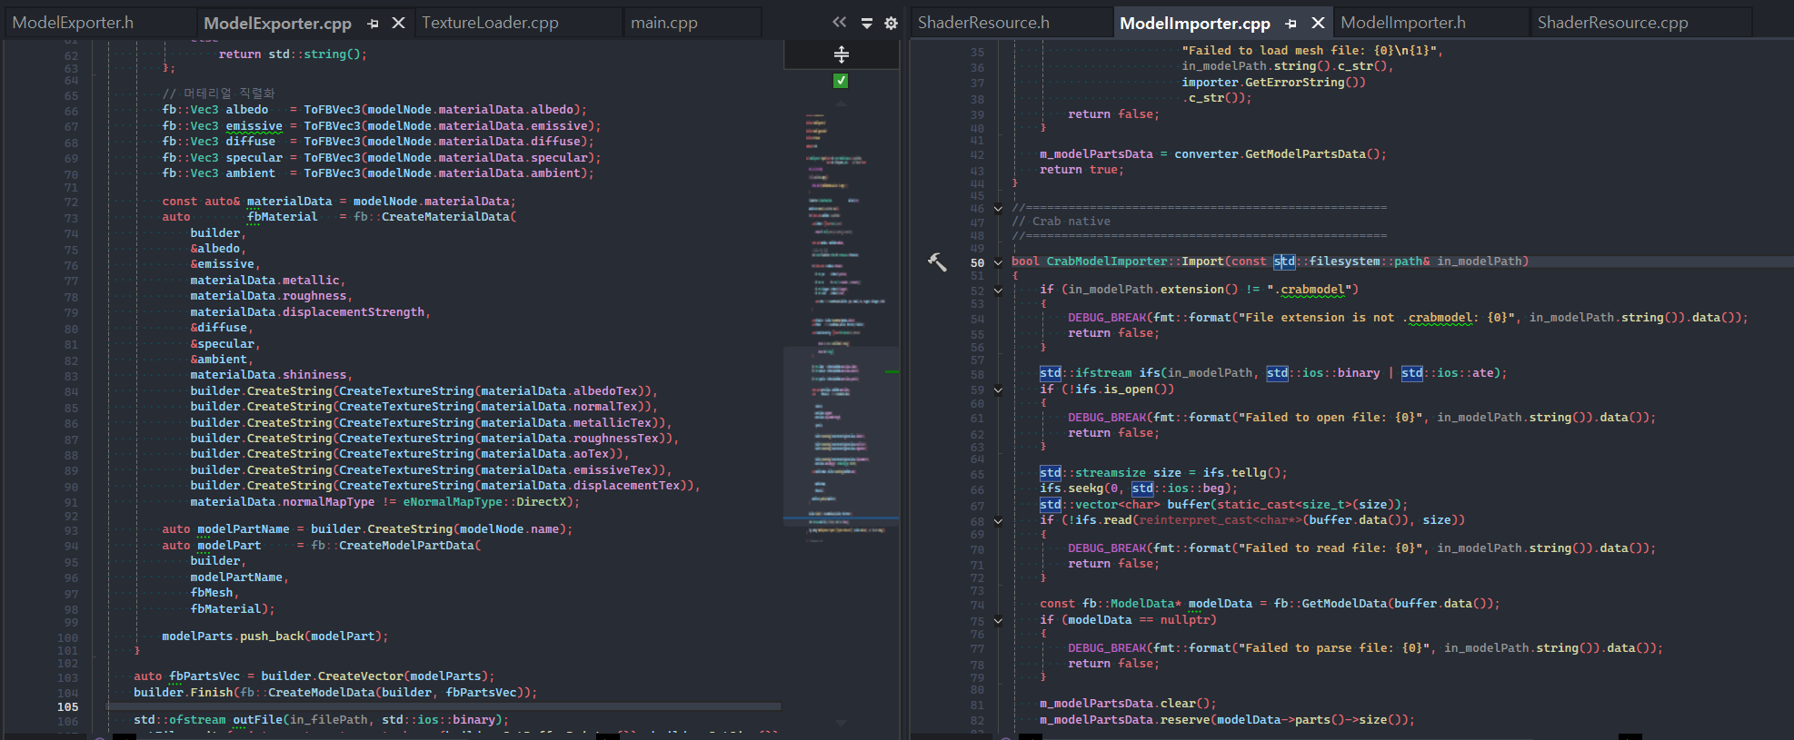The image size is (1794, 740).
Task: Click the 'emissive' variable on line 67
Action: [x=254, y=126]
